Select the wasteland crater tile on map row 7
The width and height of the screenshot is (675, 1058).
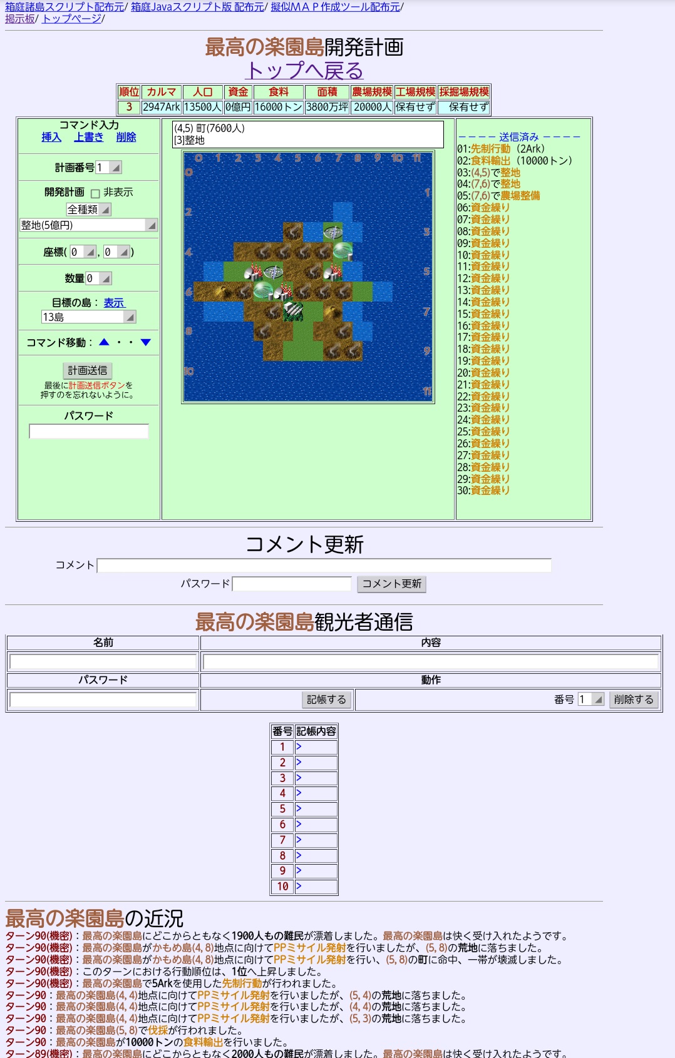coord(273,311)
